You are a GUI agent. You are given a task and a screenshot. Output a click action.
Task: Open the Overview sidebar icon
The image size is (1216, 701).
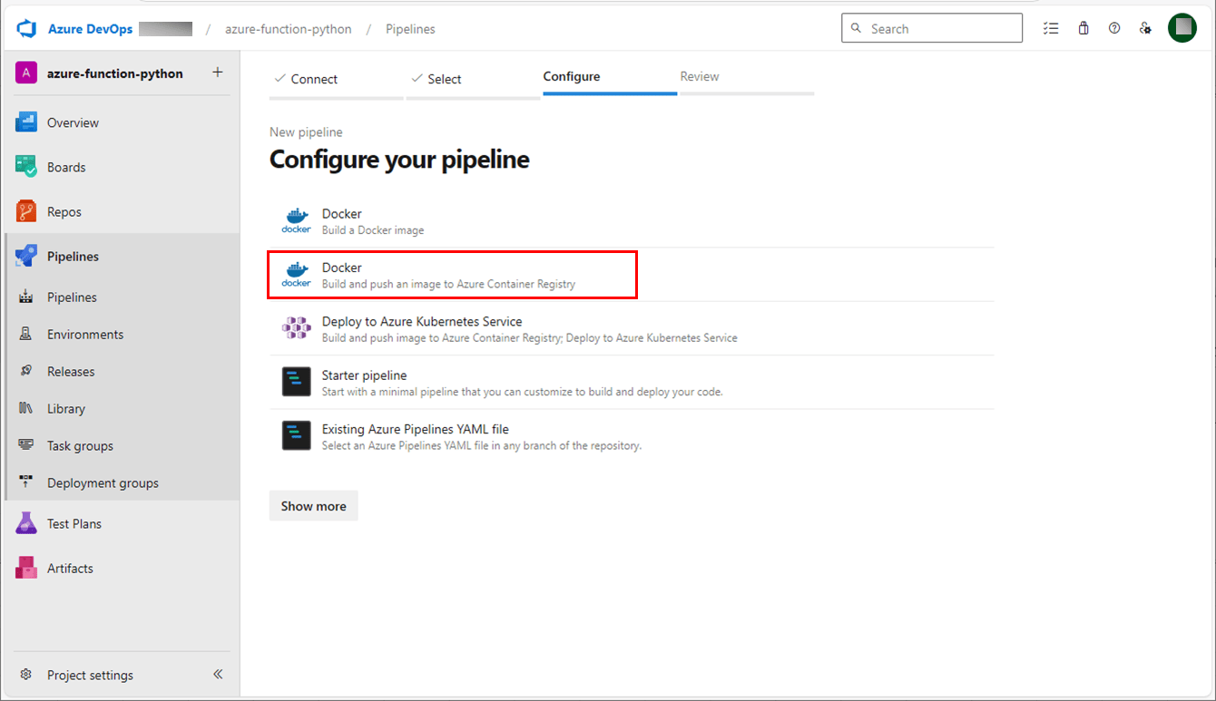[25, 122]
